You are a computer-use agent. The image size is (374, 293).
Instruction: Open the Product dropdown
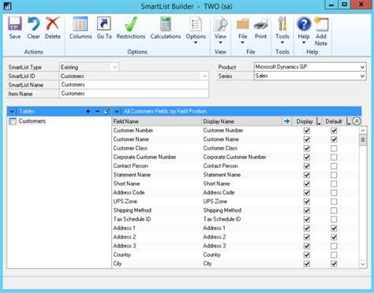click(x=362, y=67)
